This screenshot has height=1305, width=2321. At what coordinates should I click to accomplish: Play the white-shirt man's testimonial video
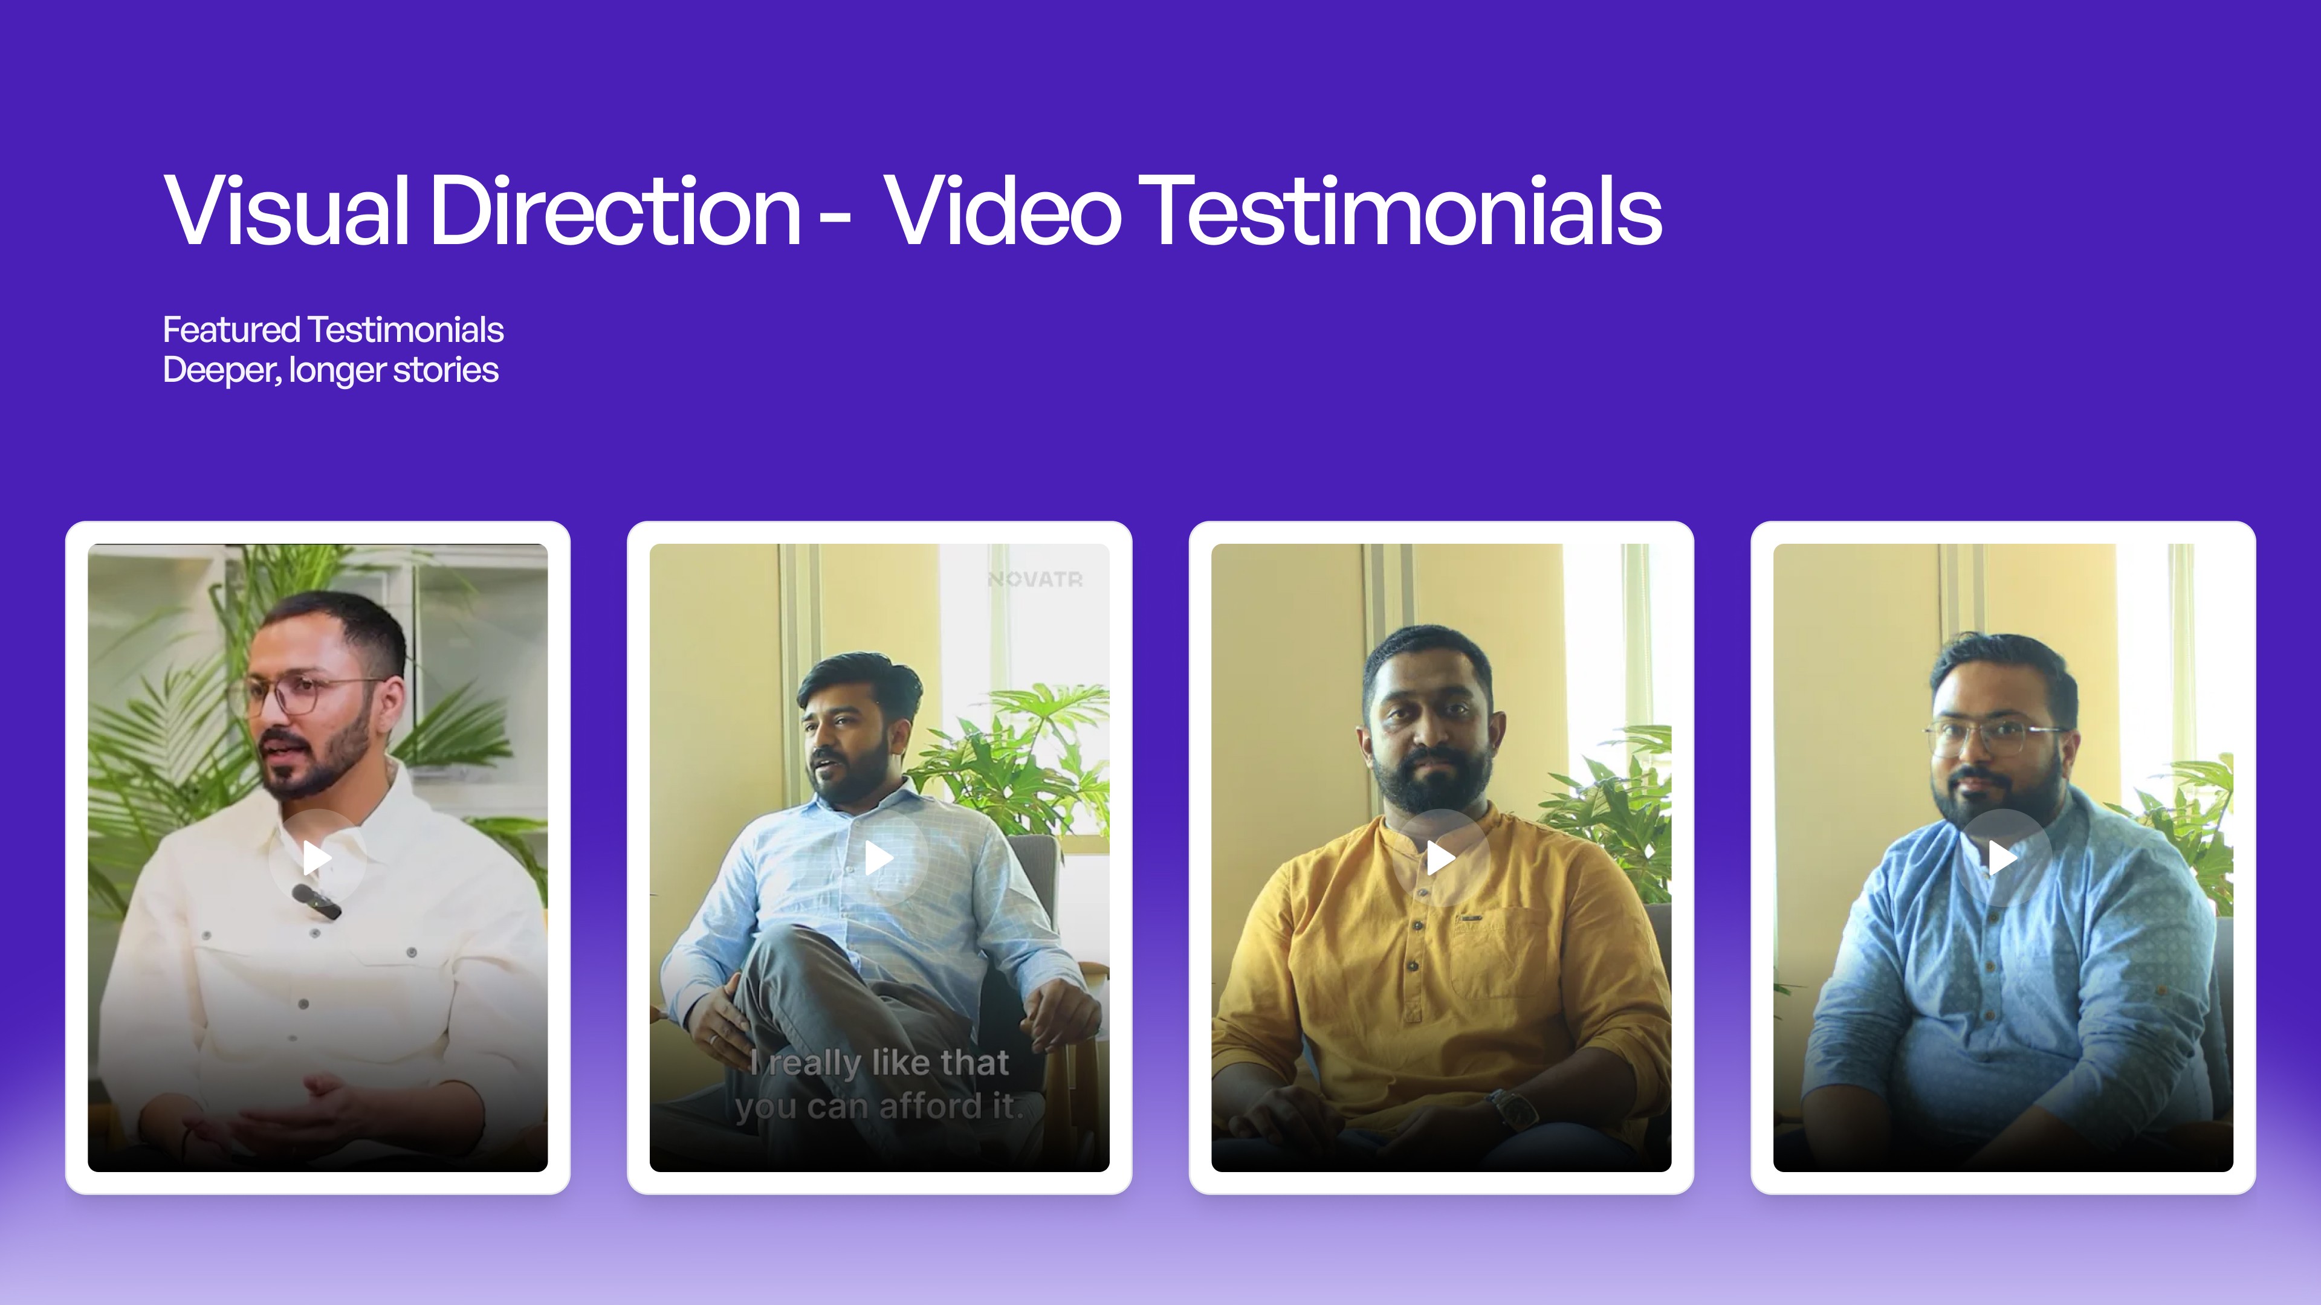(317, 859)
